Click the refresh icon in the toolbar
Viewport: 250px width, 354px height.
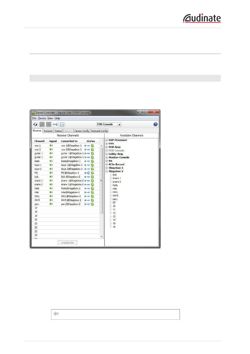pos(35,124)
